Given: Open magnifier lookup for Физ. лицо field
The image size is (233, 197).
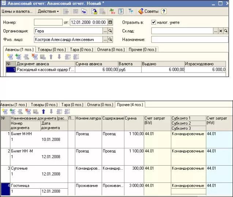Looking at the screenshot, I should 110,39.
